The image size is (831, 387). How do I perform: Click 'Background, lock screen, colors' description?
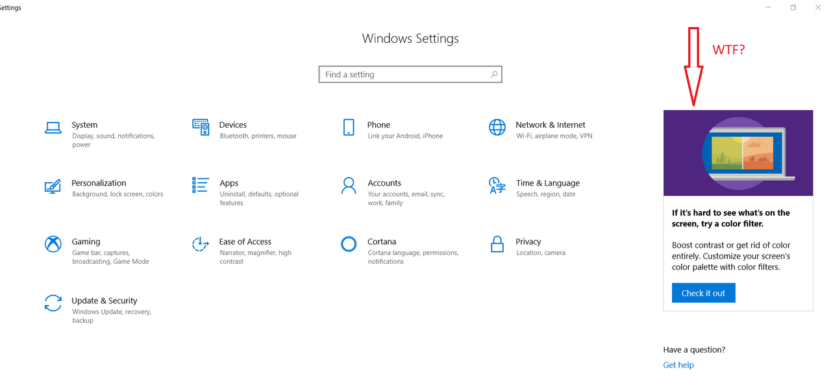[x=118, y=194]
